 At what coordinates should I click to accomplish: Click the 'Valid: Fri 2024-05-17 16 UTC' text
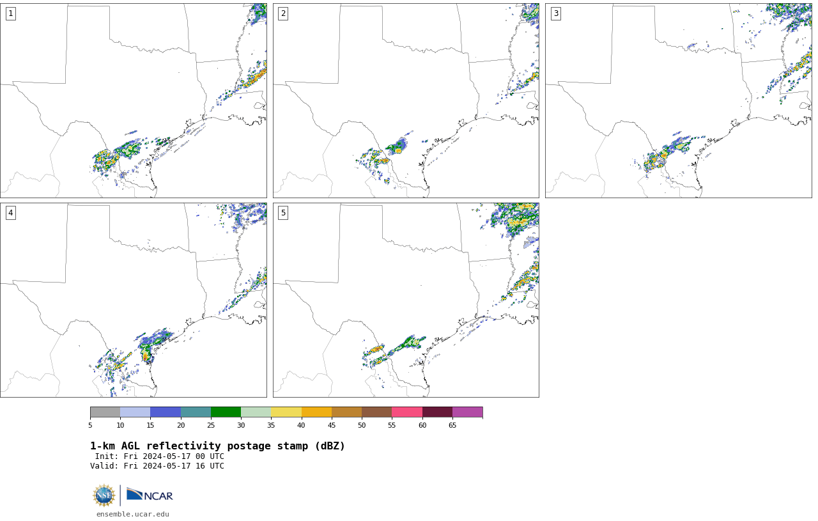pyautogui.click(x=157, y=466)
